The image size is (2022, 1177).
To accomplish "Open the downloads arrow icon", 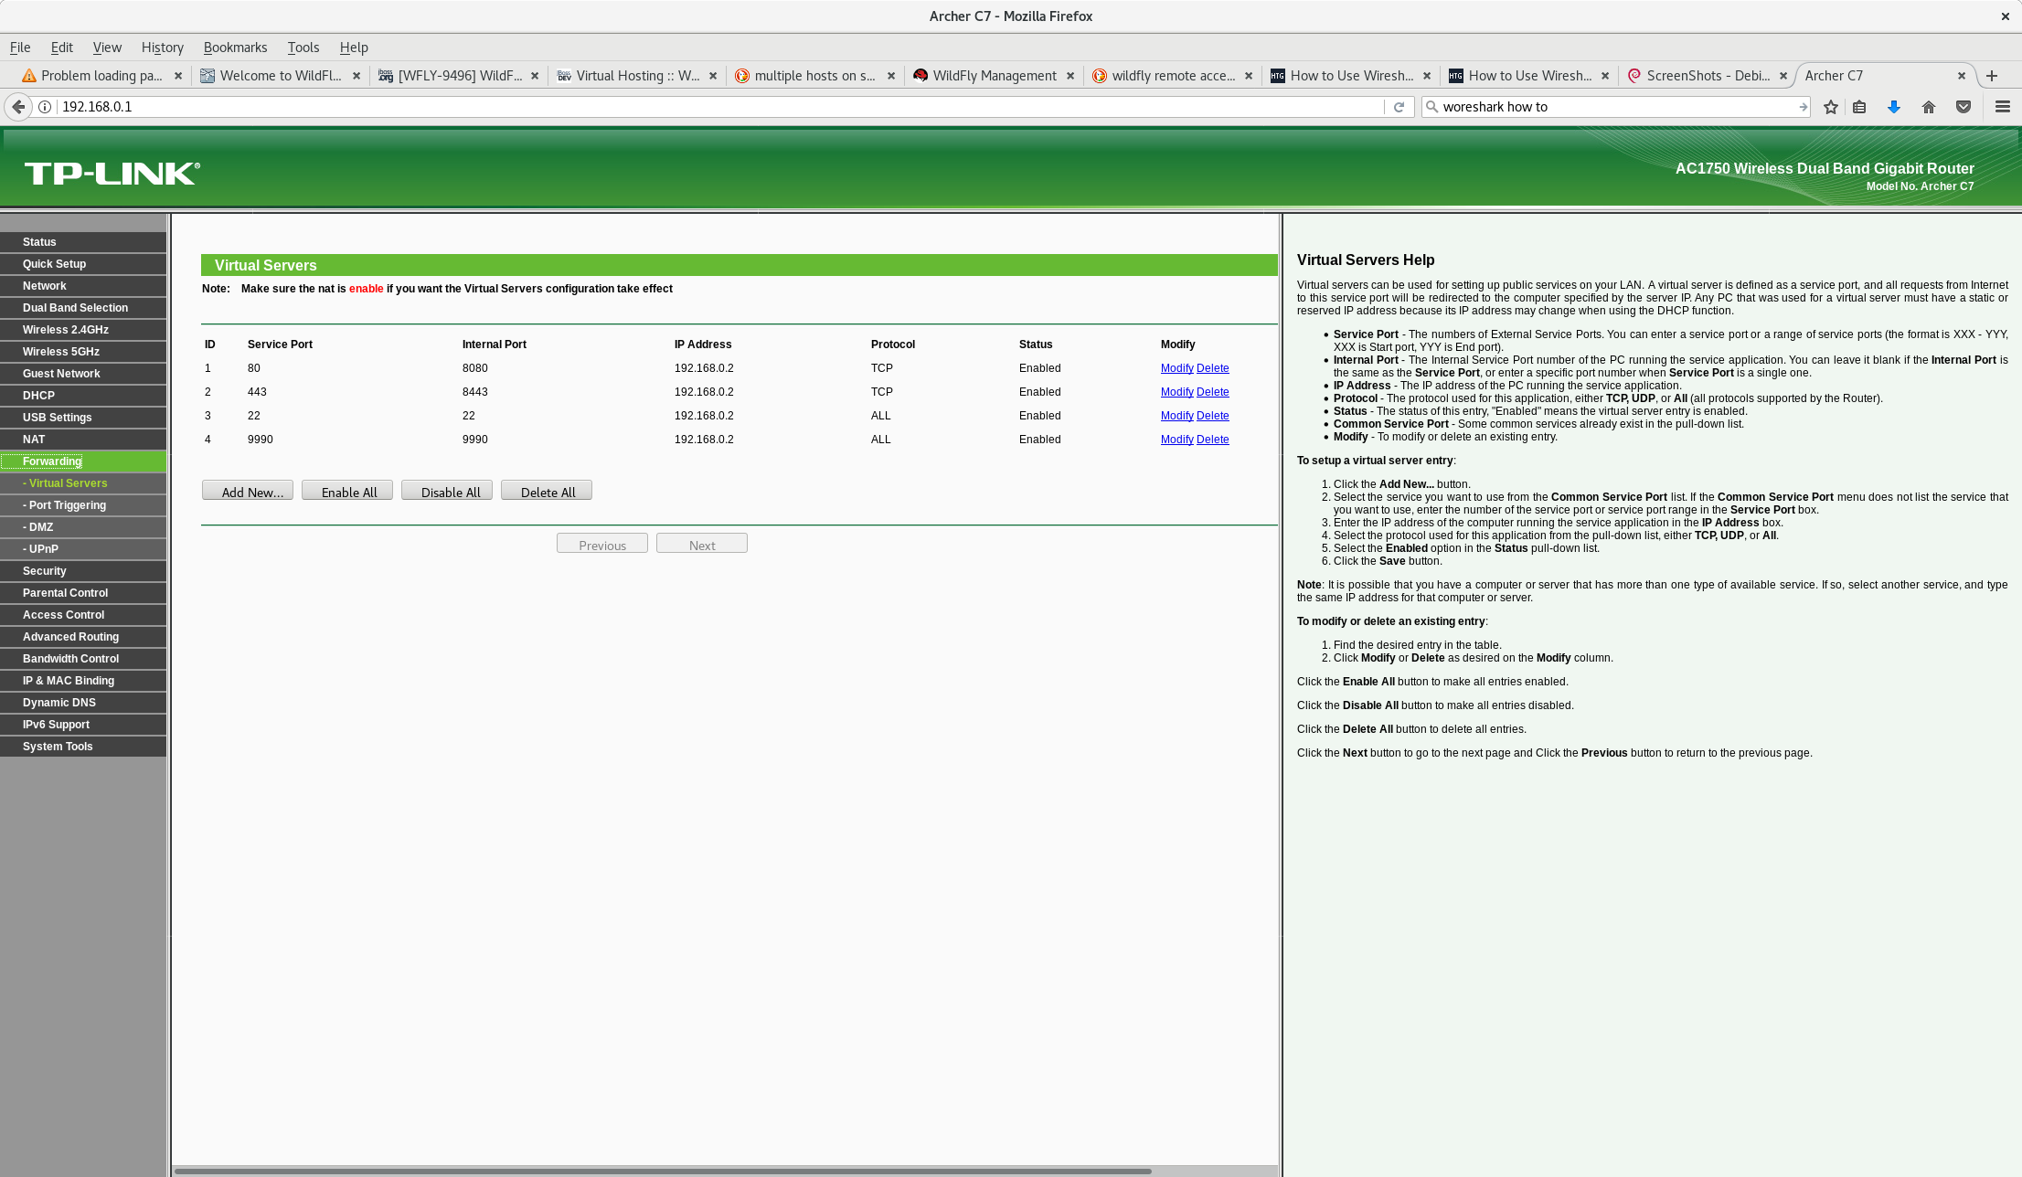I will point(1894,107).
